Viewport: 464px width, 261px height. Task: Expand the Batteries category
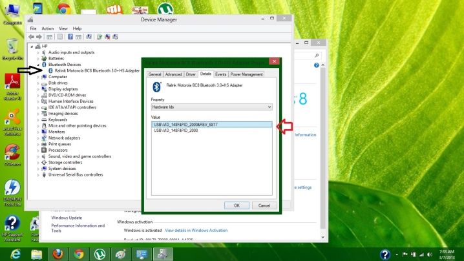point(38,59)
